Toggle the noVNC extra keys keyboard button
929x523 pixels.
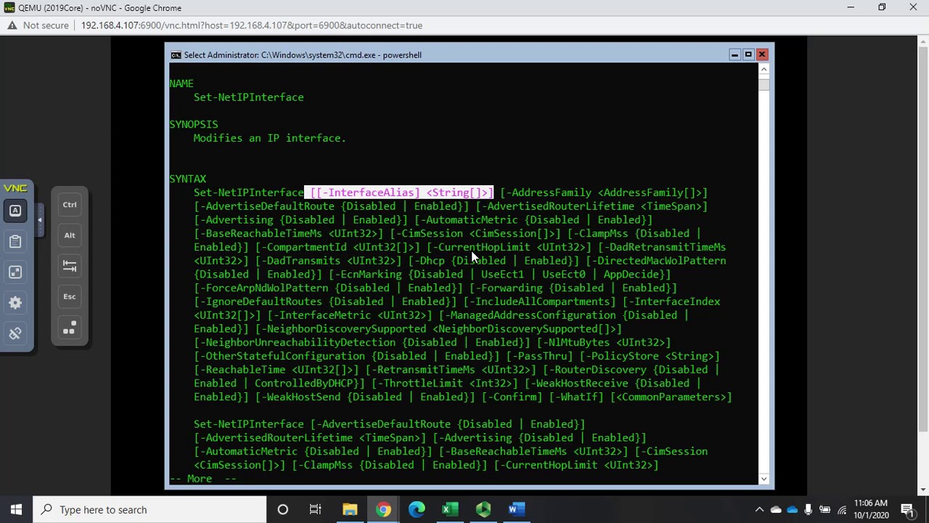(15, 211)
